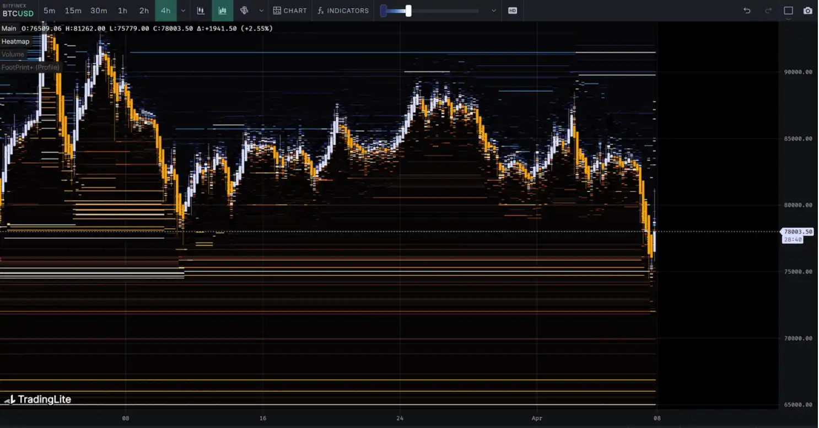819x428 pixels.
Task: Select the candlestick chart style icon
Action: pyautogui.click(x=201, y=10)
